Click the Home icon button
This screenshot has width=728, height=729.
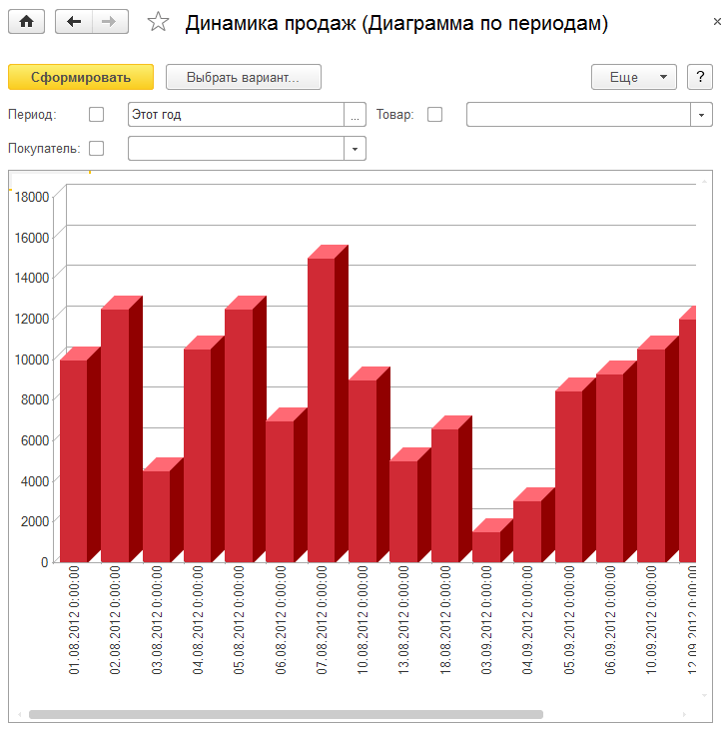26,22
